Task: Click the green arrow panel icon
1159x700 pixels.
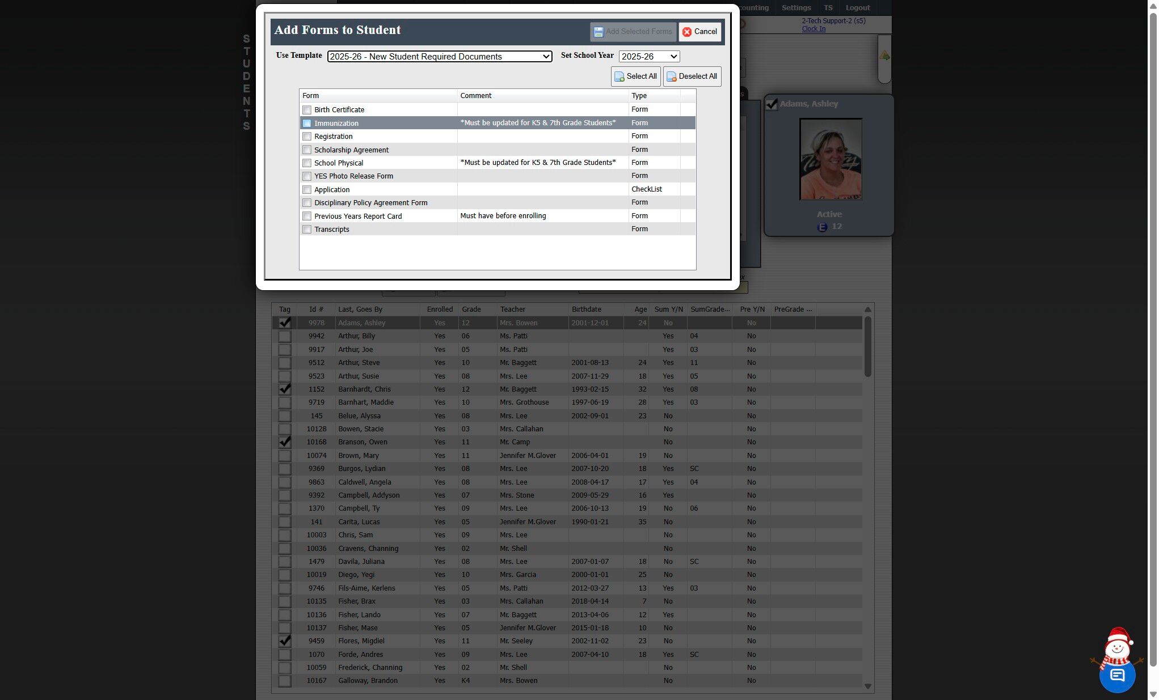Action: [884, 56]
